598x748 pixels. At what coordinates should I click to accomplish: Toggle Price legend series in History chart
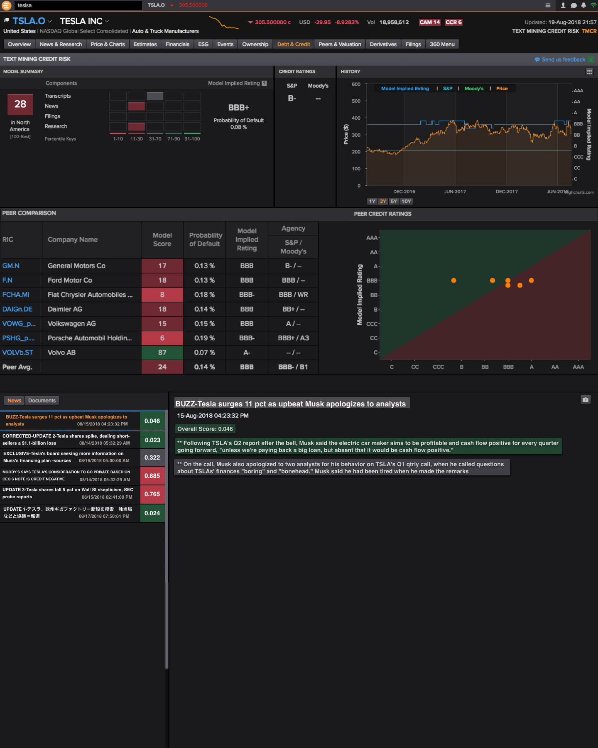pos(502,89)
